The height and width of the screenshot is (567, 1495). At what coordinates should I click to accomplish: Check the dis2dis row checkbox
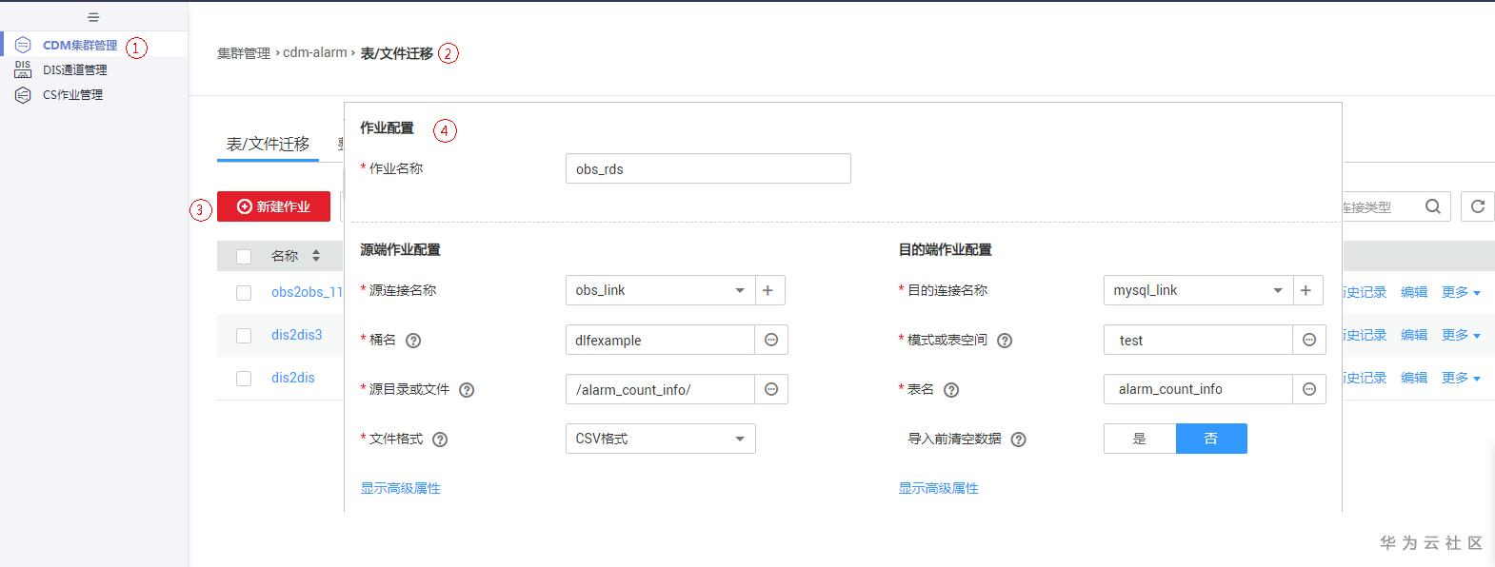point(244,379)
